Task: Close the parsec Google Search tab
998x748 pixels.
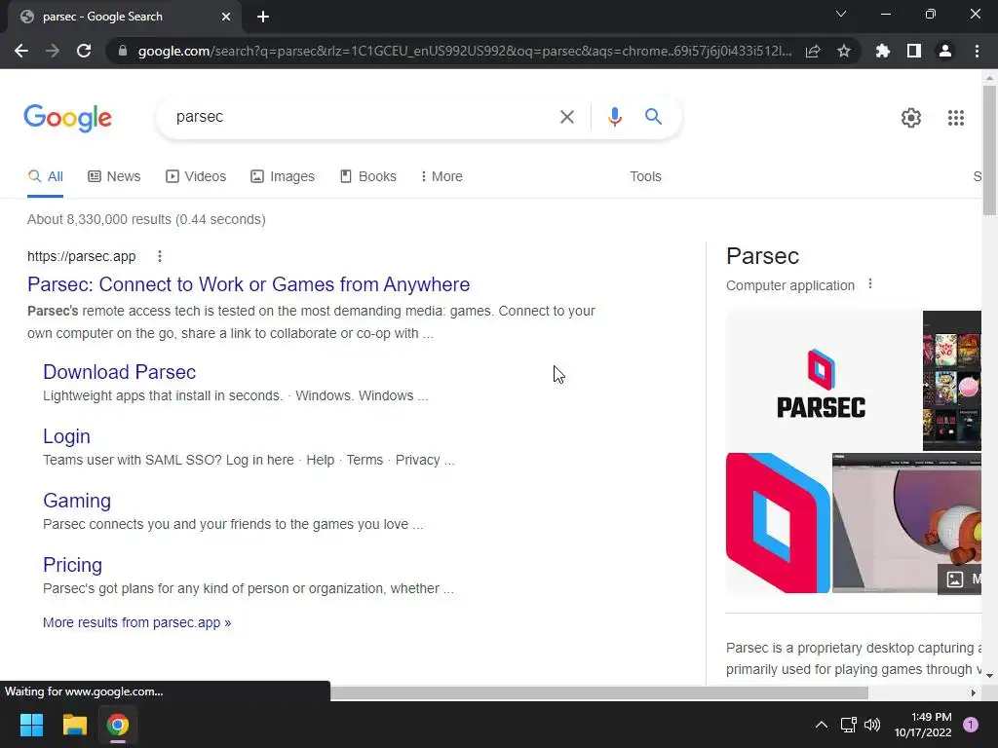Action: 226,17
